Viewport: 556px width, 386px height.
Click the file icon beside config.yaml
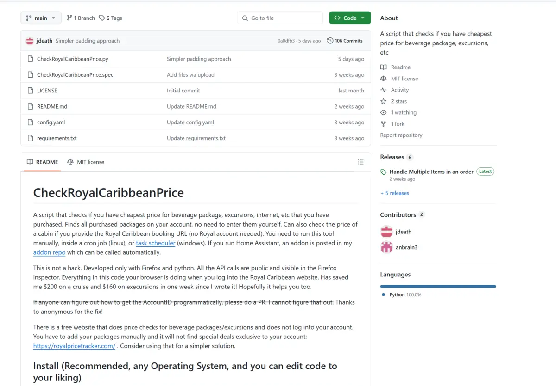point(30,122)
